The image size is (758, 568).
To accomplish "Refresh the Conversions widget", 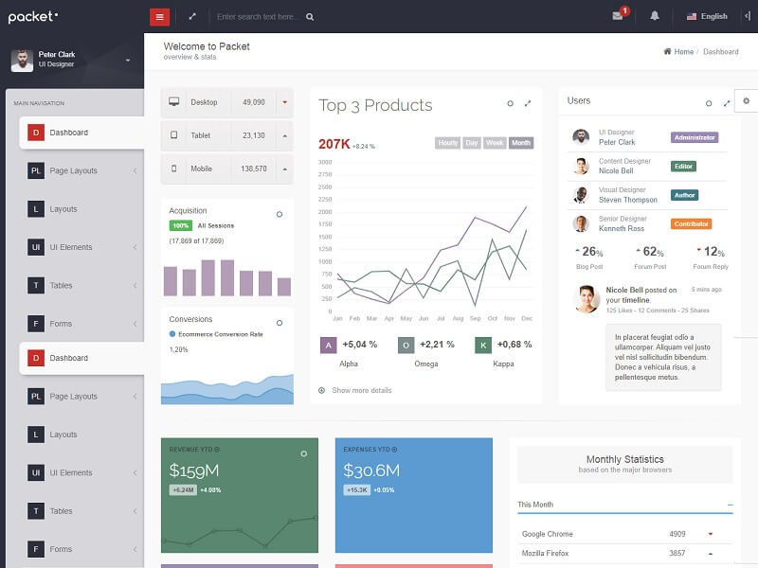I will 280,323.
